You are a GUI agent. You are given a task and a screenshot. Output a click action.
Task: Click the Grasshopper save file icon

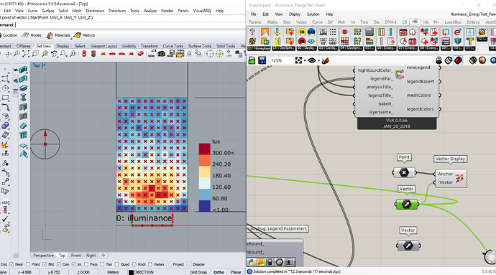pos(262,60)
